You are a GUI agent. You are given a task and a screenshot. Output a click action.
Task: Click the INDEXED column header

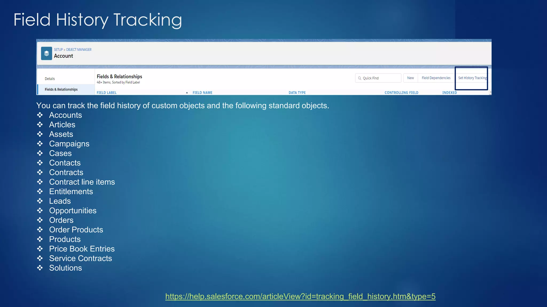coord(450,93)
